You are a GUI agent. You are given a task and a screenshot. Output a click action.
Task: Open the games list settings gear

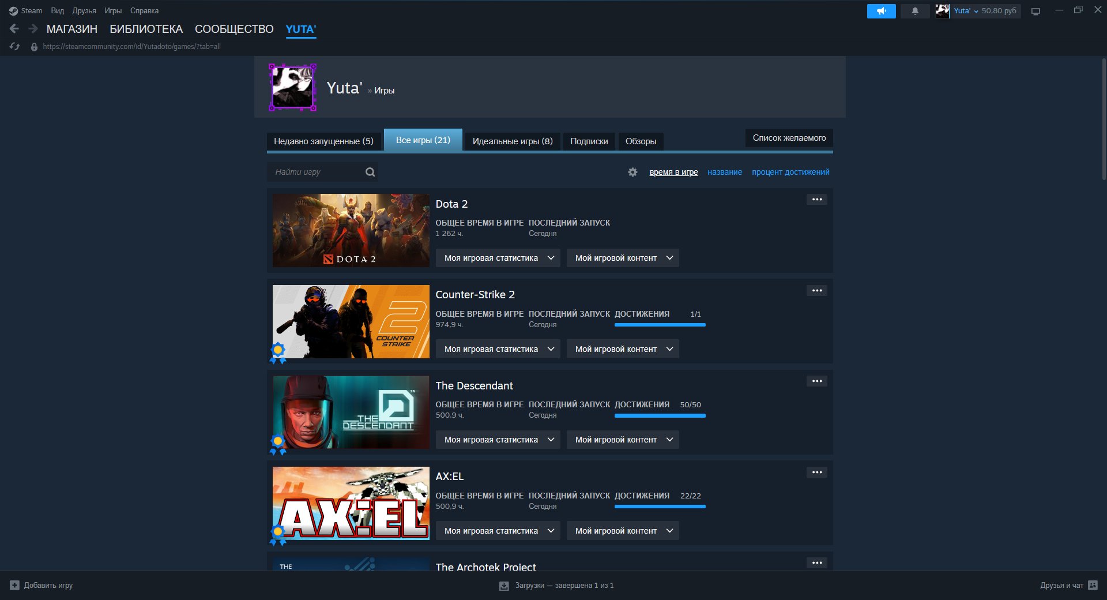tap(632, 172)
